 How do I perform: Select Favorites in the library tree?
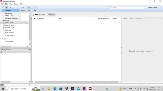point(8,30)
